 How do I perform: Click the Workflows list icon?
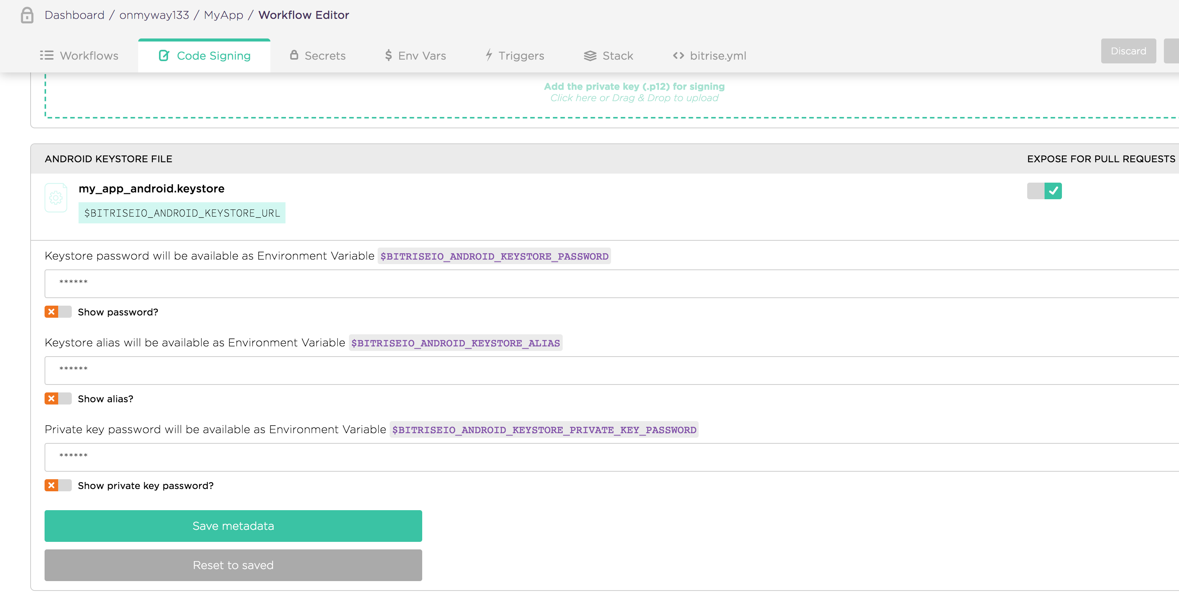point(47,55)
